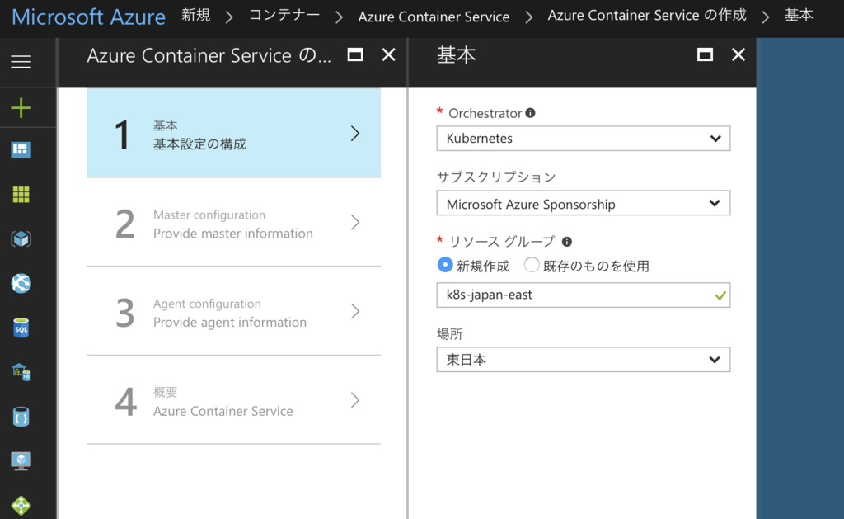Open Resource groups cube icon
Image resolution: width=844 pixels, height=519 pixels.
21,239
